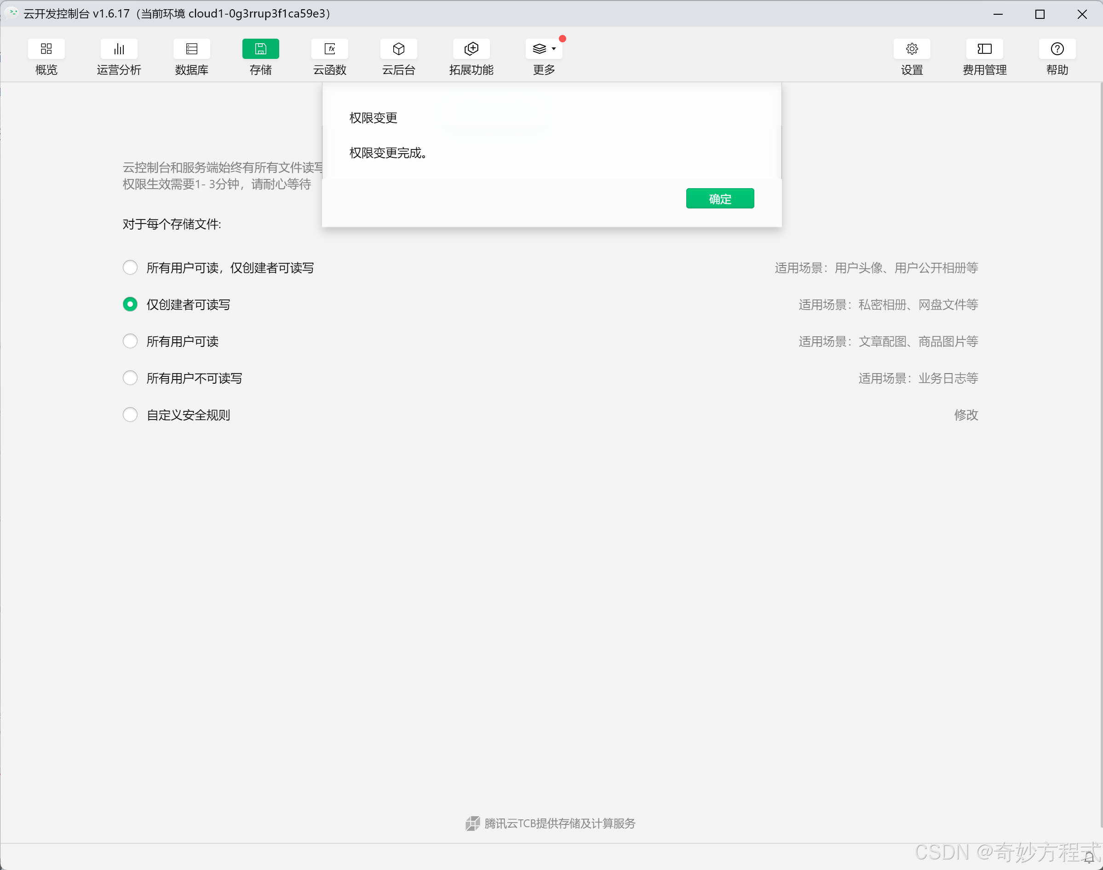Image resolution: width=1103 pixels, height=870 pixels.
Task: Go to 数据库 database icon
Action: coord(191,49)
